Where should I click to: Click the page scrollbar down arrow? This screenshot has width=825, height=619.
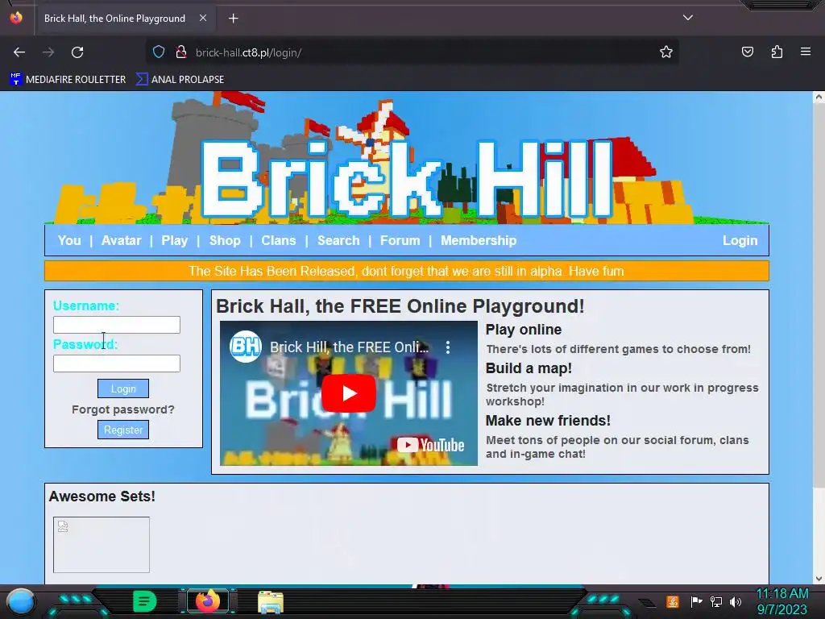pyautogui.click(x=819, y=579)
